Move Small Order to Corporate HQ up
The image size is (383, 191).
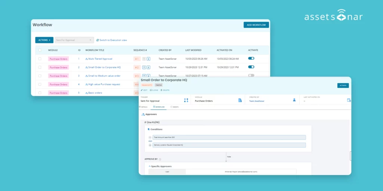[144, 68]
